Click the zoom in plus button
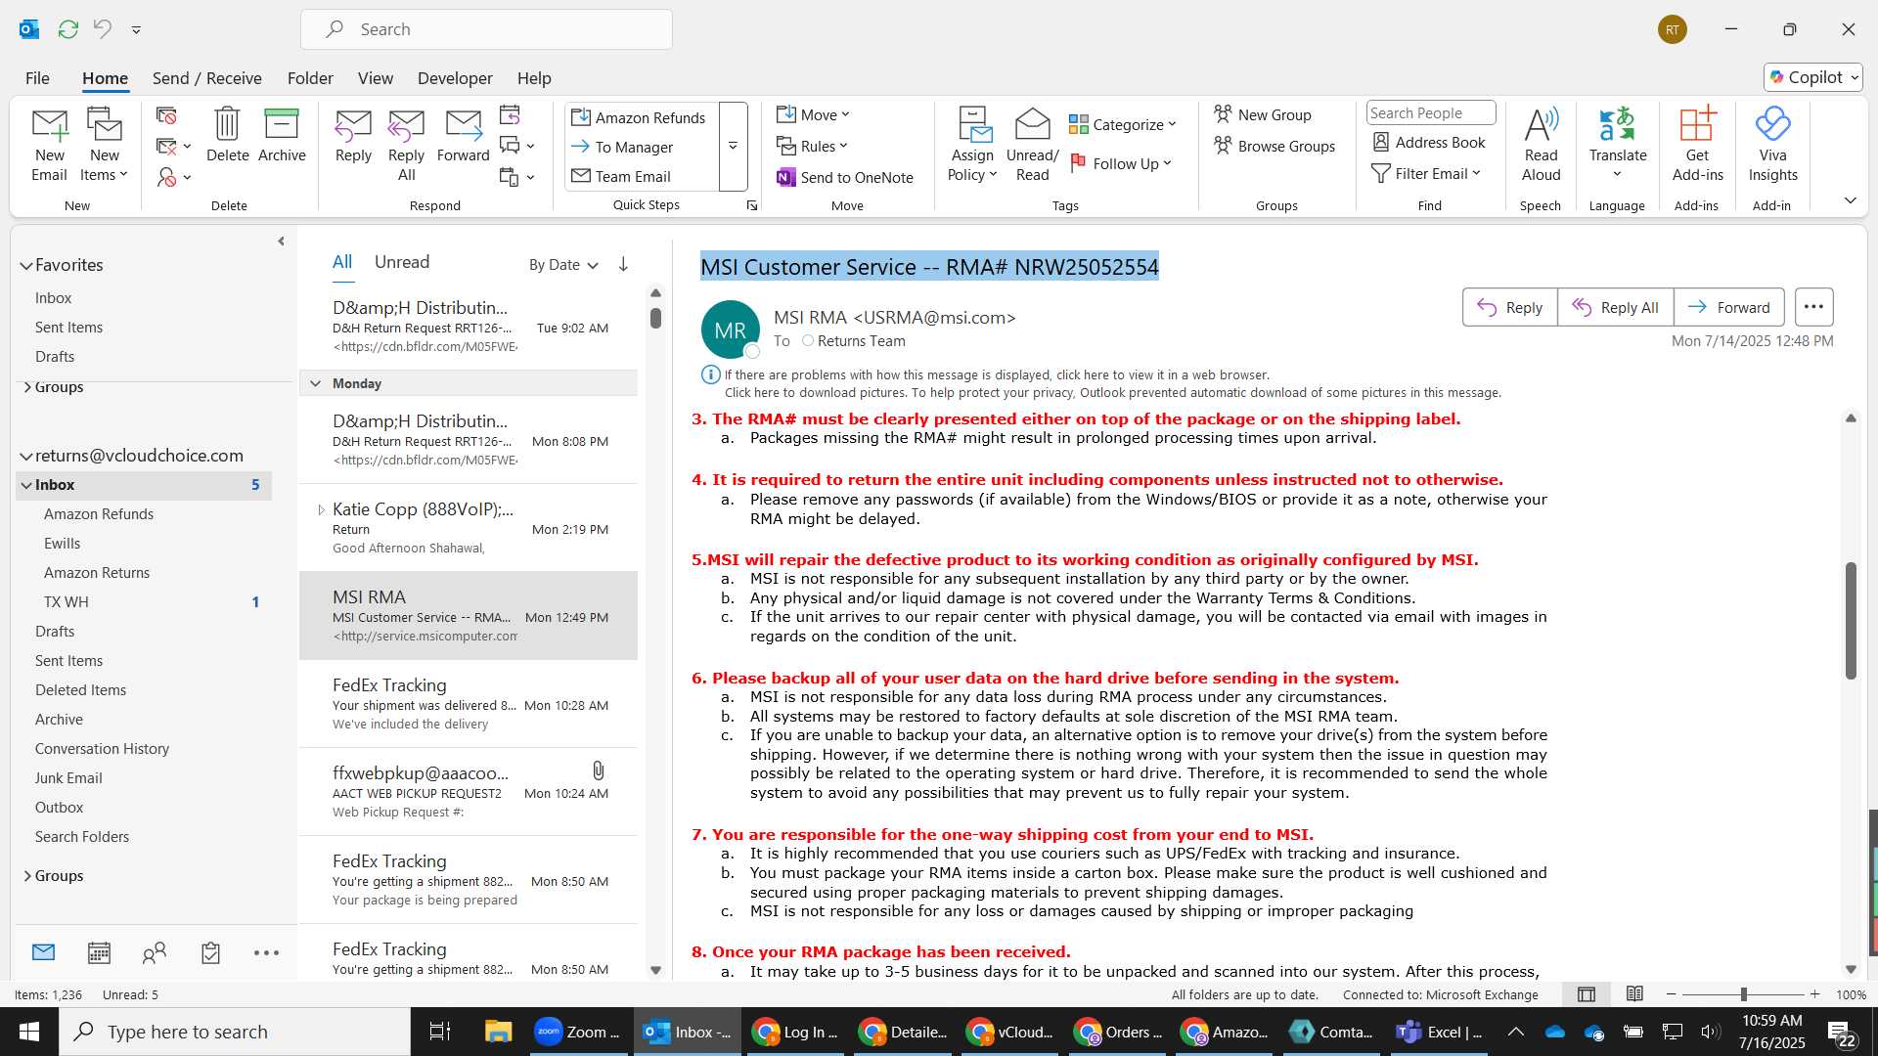Image resolution: width=1878 pixels, height=1056 pixels. 1814,994
